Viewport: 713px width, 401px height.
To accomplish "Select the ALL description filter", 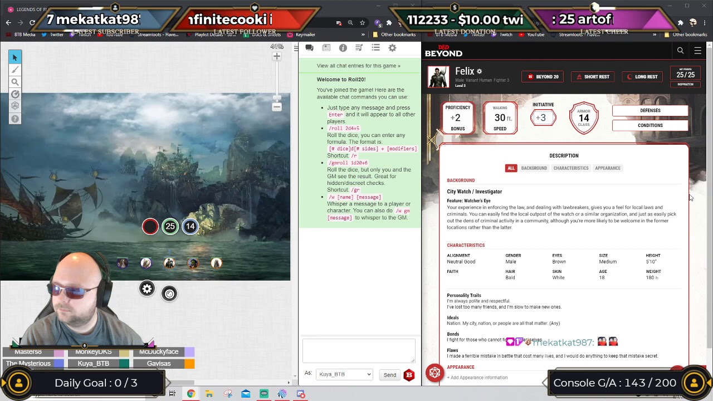I will point(511,168).
